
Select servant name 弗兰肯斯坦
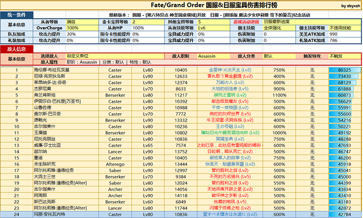coord(45,95)
